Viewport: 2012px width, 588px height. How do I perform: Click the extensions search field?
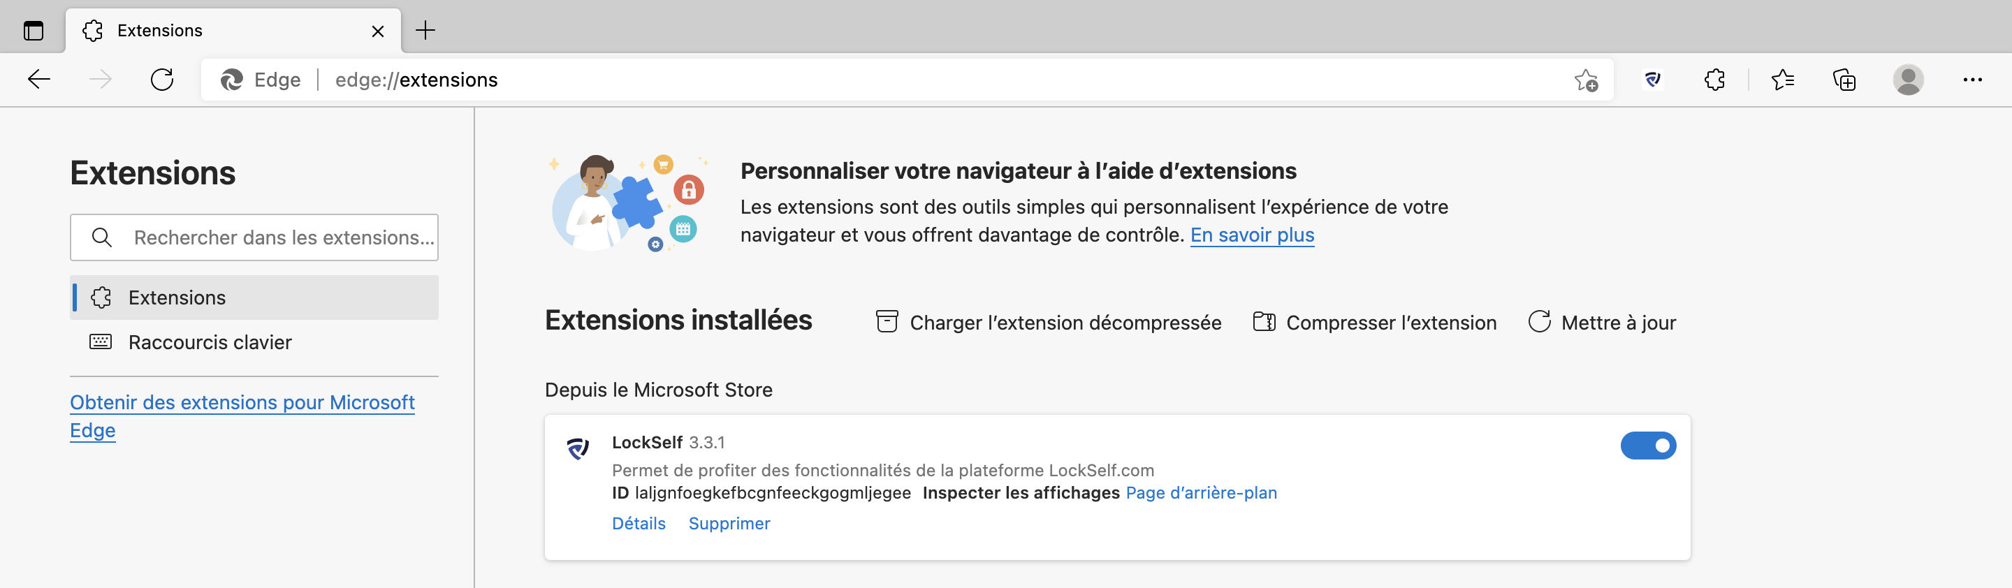click(254, 237)
